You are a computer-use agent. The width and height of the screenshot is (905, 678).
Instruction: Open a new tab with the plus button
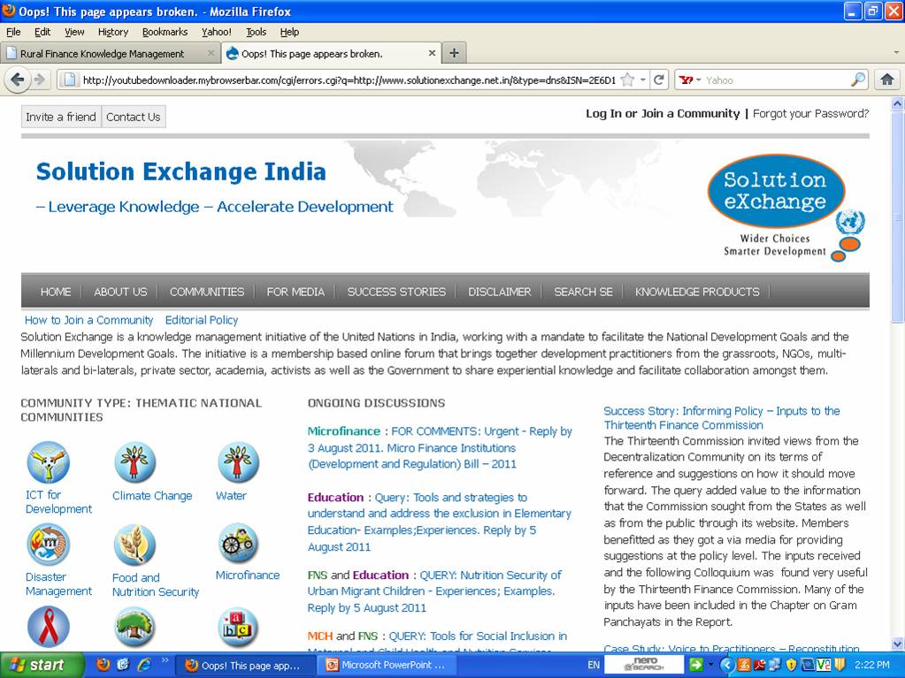click(454, 54)
